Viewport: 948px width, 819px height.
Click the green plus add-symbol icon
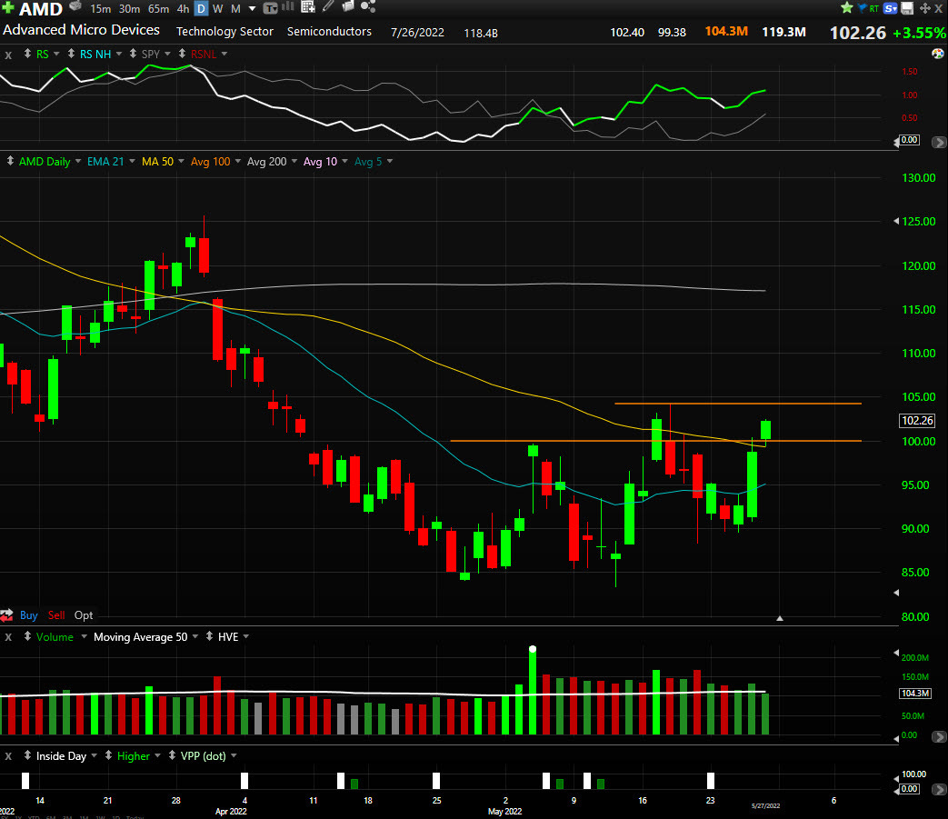(8, 7)
